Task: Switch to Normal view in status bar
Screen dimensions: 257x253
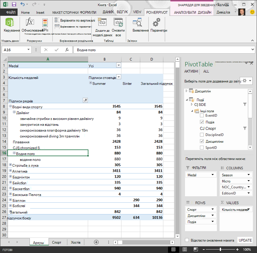Action: click(173, 249)
